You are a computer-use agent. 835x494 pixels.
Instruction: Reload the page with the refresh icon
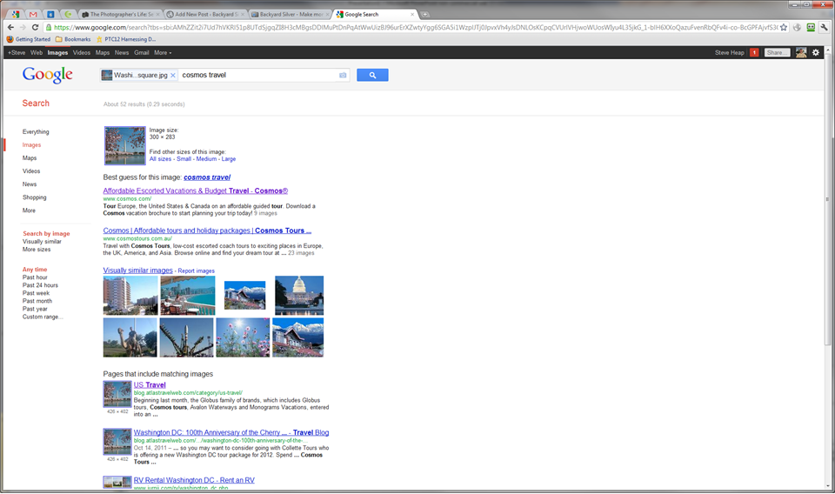click(x=35, y=27)
